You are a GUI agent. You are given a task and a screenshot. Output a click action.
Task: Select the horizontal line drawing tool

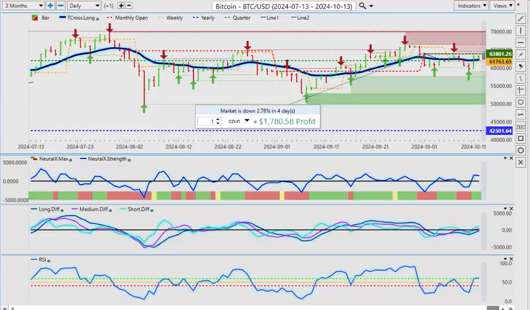(520, 42)
